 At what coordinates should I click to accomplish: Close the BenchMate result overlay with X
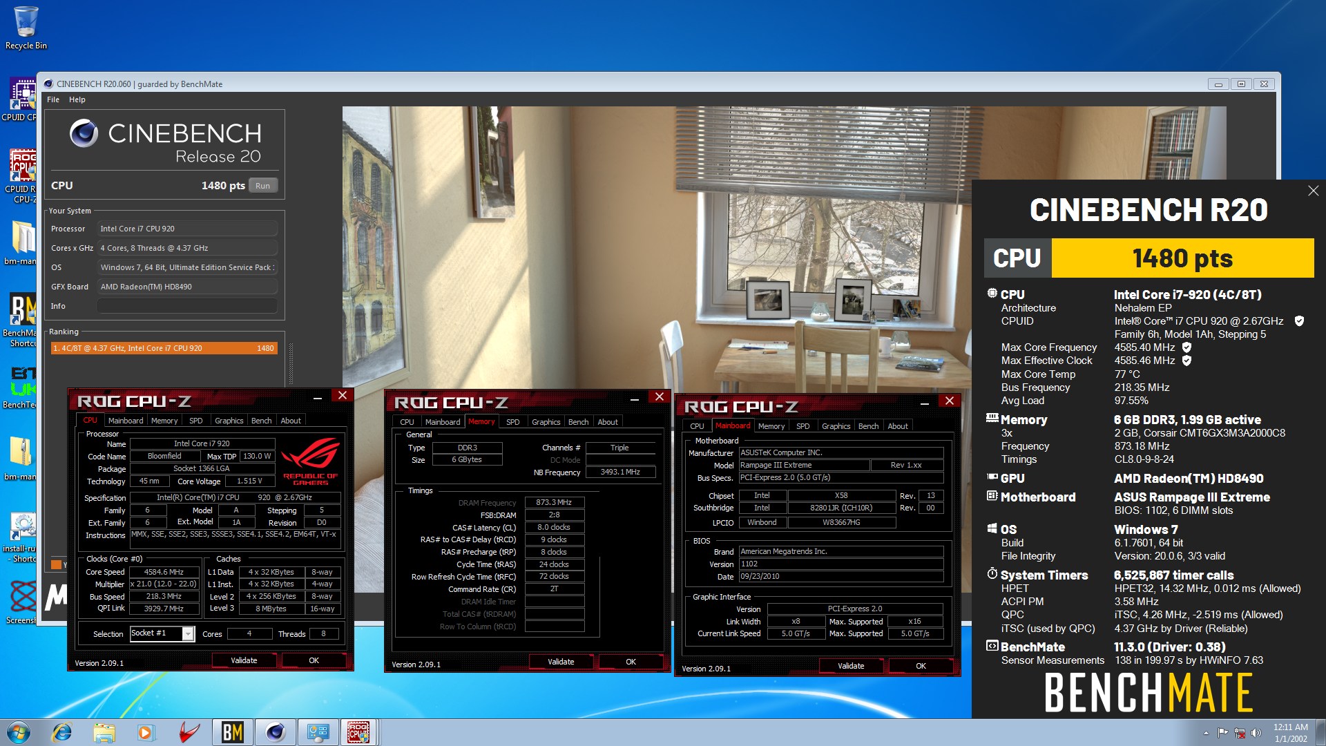click(x=1313, y=191)
